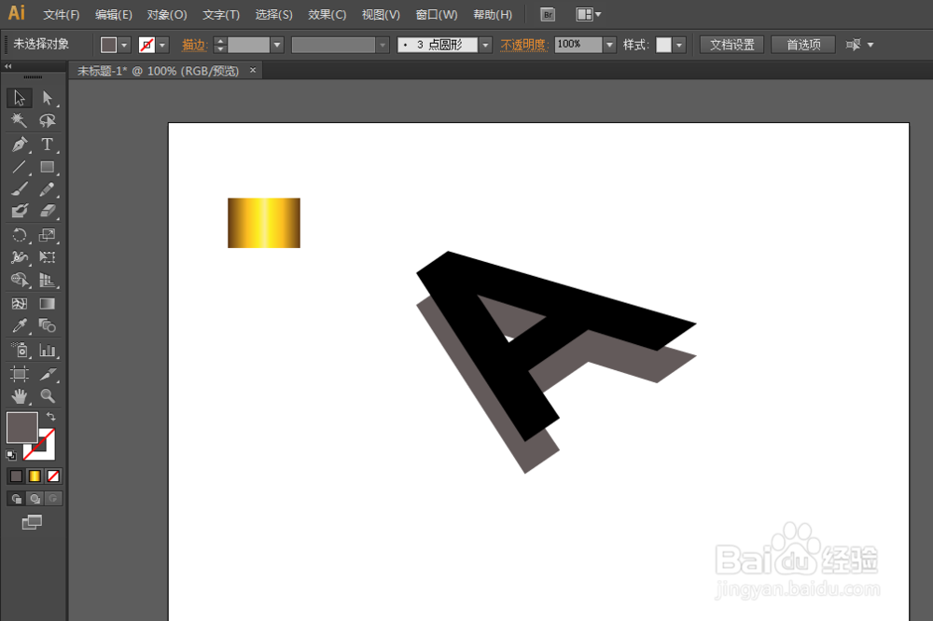Select the Warp tool
Viewport: 933px width, 621px height.
click(x=20, y=257)
